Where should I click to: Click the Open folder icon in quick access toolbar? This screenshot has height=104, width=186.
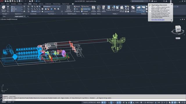(8, 1)
